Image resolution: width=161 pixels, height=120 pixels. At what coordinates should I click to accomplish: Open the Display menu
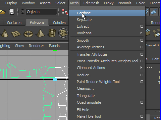[11, 3]
